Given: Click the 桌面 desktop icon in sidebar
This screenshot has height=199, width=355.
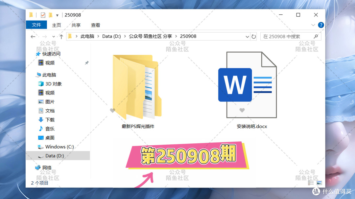Looking at the screenshot, I should click(41, 138).
